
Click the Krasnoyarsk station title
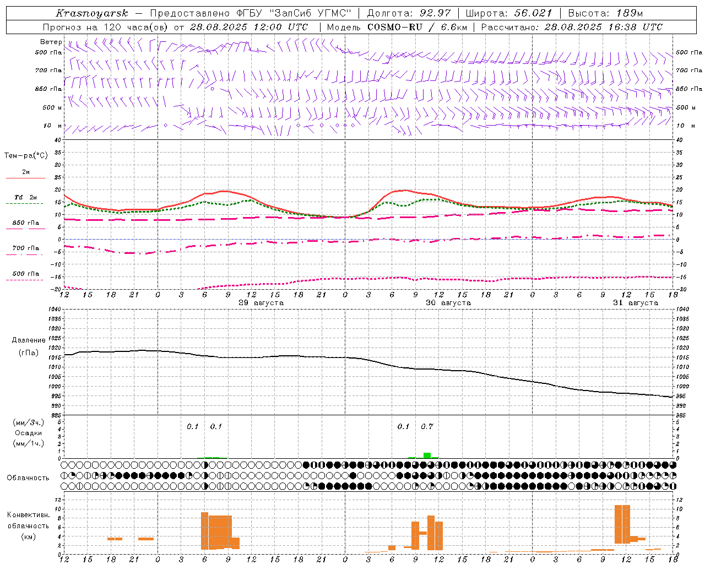(x=91, y=13)
